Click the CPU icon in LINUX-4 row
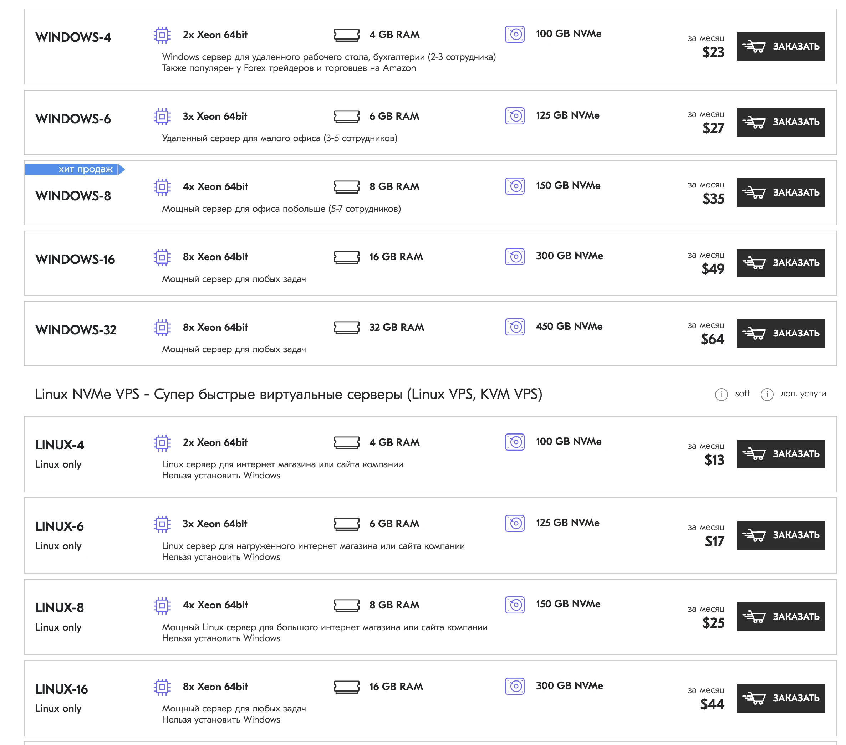Image resolution: width=846 pixels, height=745 pixels. pyautogui.click(x=162, y=443)
